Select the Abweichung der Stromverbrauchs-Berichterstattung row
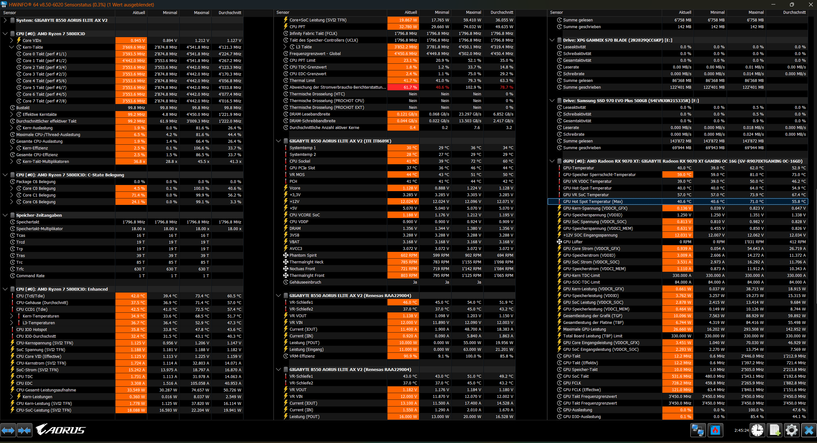817x443 pixels. pos(395,87)
